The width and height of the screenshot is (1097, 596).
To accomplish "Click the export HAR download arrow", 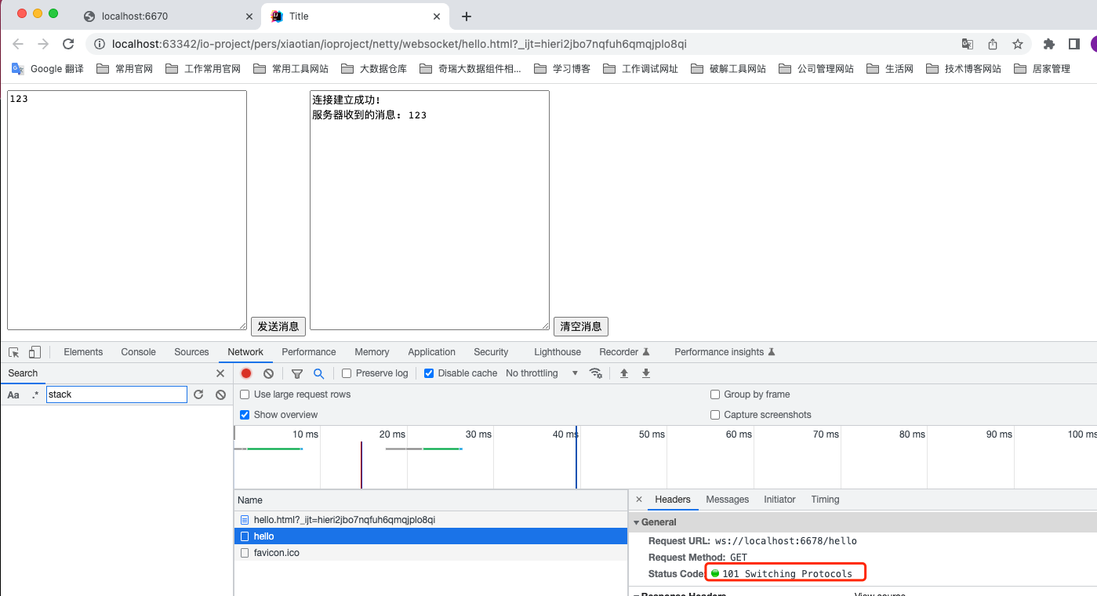I will (x=646, y=373).
